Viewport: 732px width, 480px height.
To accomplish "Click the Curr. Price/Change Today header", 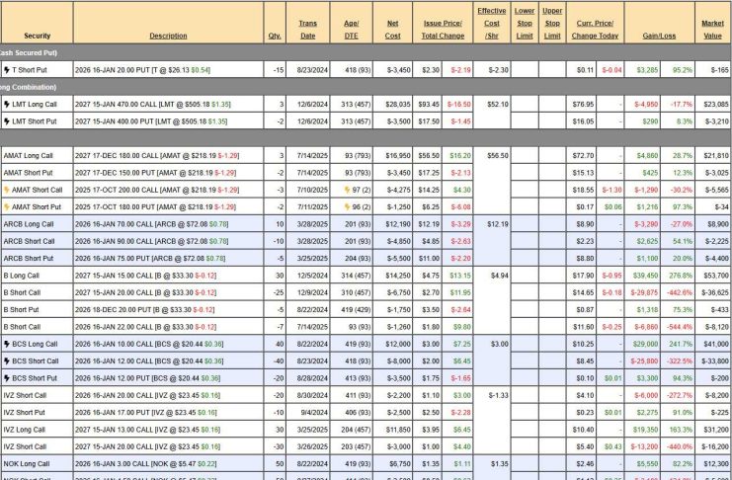I will [x=597, y=30].
